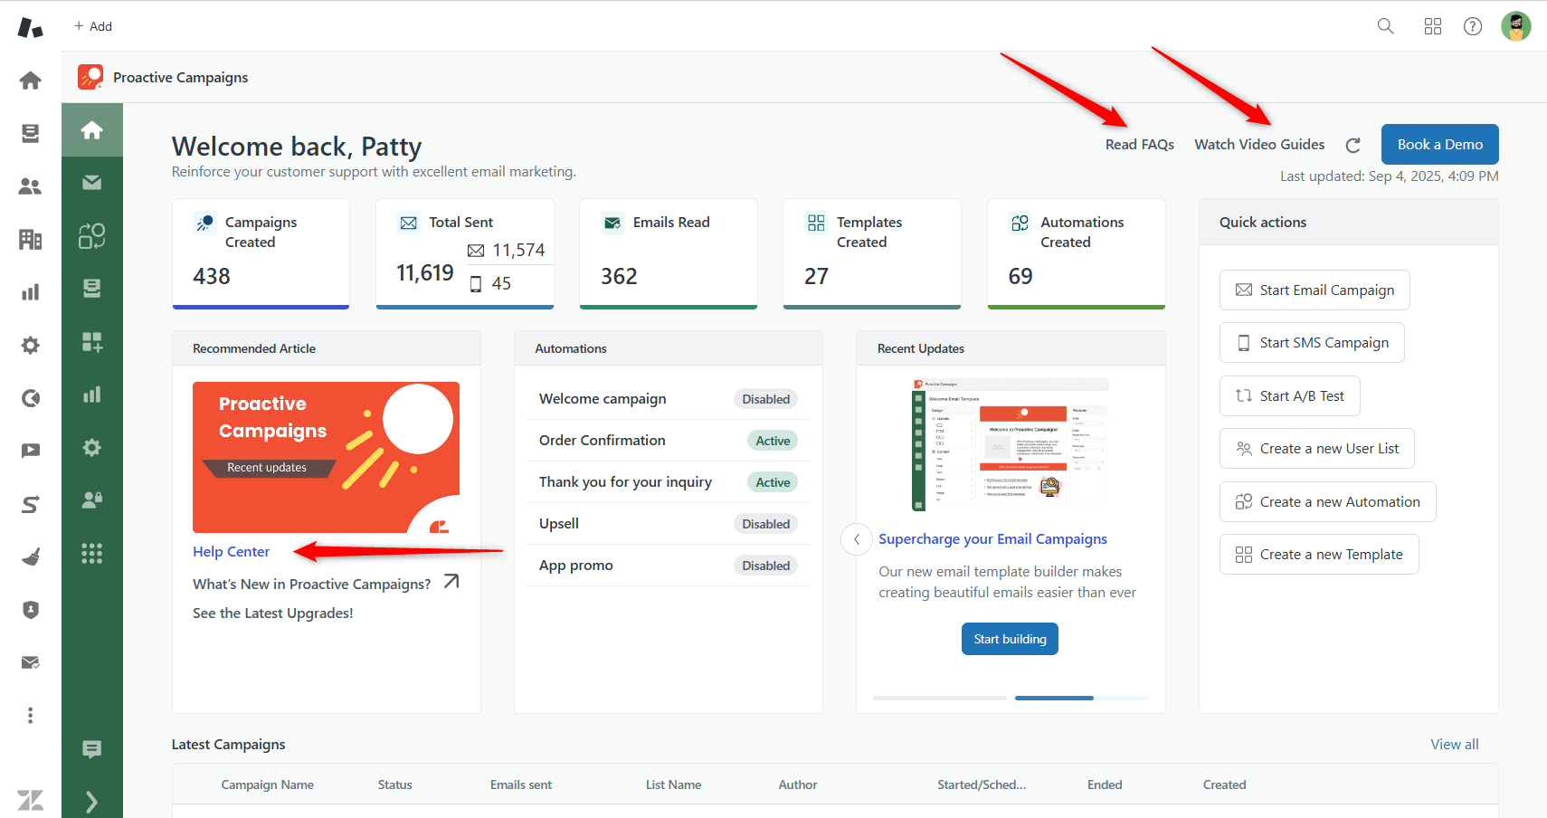Screen dimensions: 1547x818
Task: Open the Views tickets icon in sidebar
Action: pyautogui.click(x=31, y=133)
